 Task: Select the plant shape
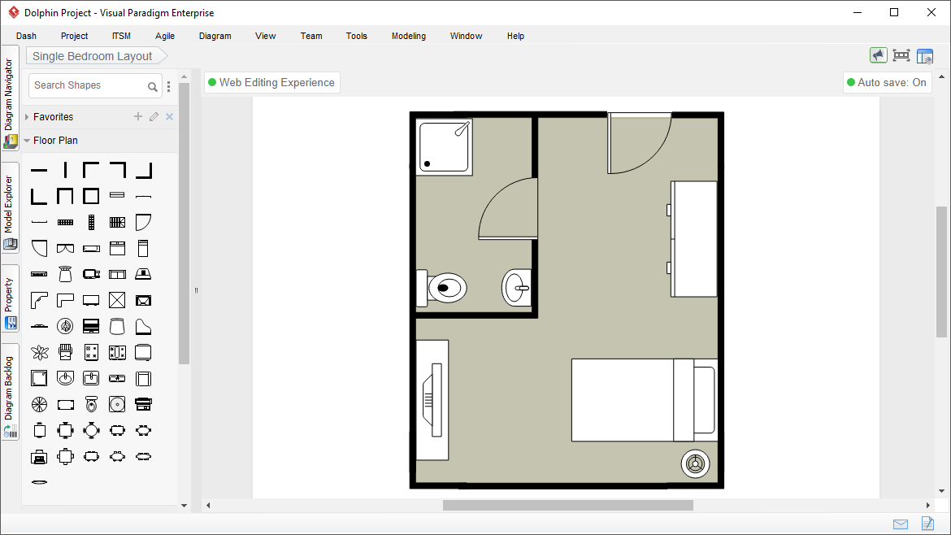[x=40, y=351]
